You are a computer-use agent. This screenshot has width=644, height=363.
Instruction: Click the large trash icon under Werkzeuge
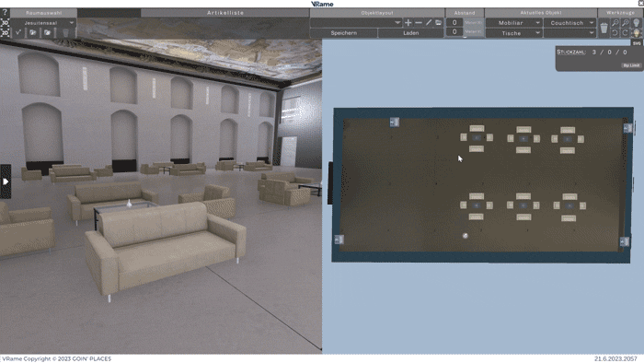click(x=604, y=28)
